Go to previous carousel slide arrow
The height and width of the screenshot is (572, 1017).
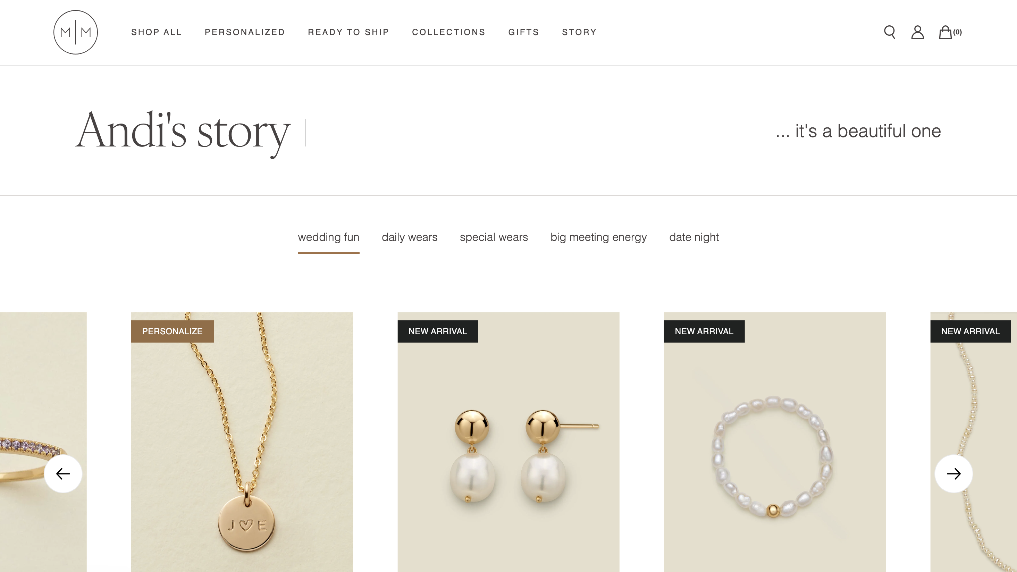point(63,474)
